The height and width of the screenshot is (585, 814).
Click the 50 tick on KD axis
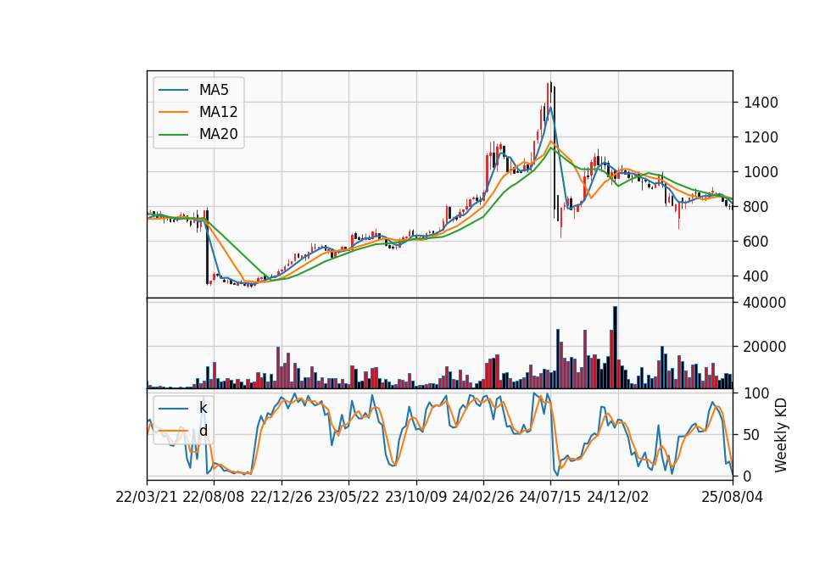pyautogui.click(x=750, y=435)
